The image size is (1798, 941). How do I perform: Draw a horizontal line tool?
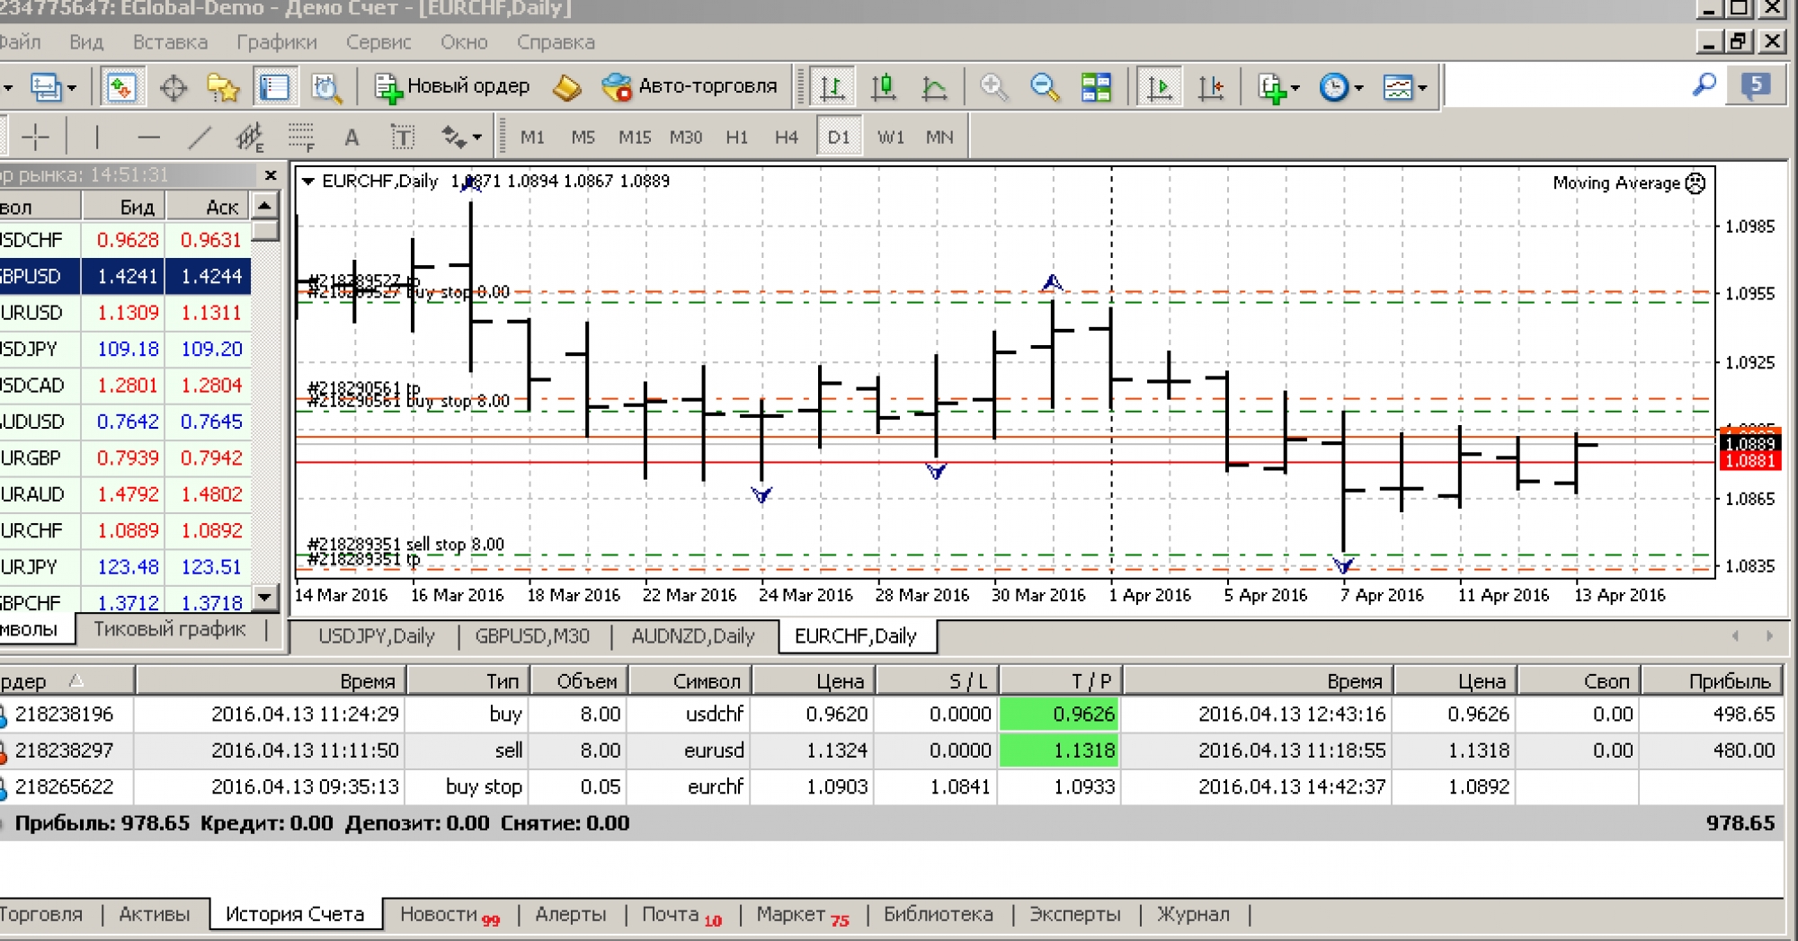tap(148, 138)
